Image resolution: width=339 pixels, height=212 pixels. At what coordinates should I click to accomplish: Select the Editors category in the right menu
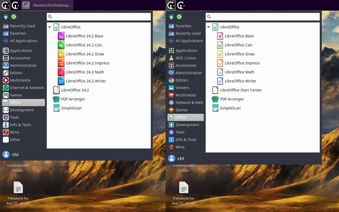(x=186, y=80)
